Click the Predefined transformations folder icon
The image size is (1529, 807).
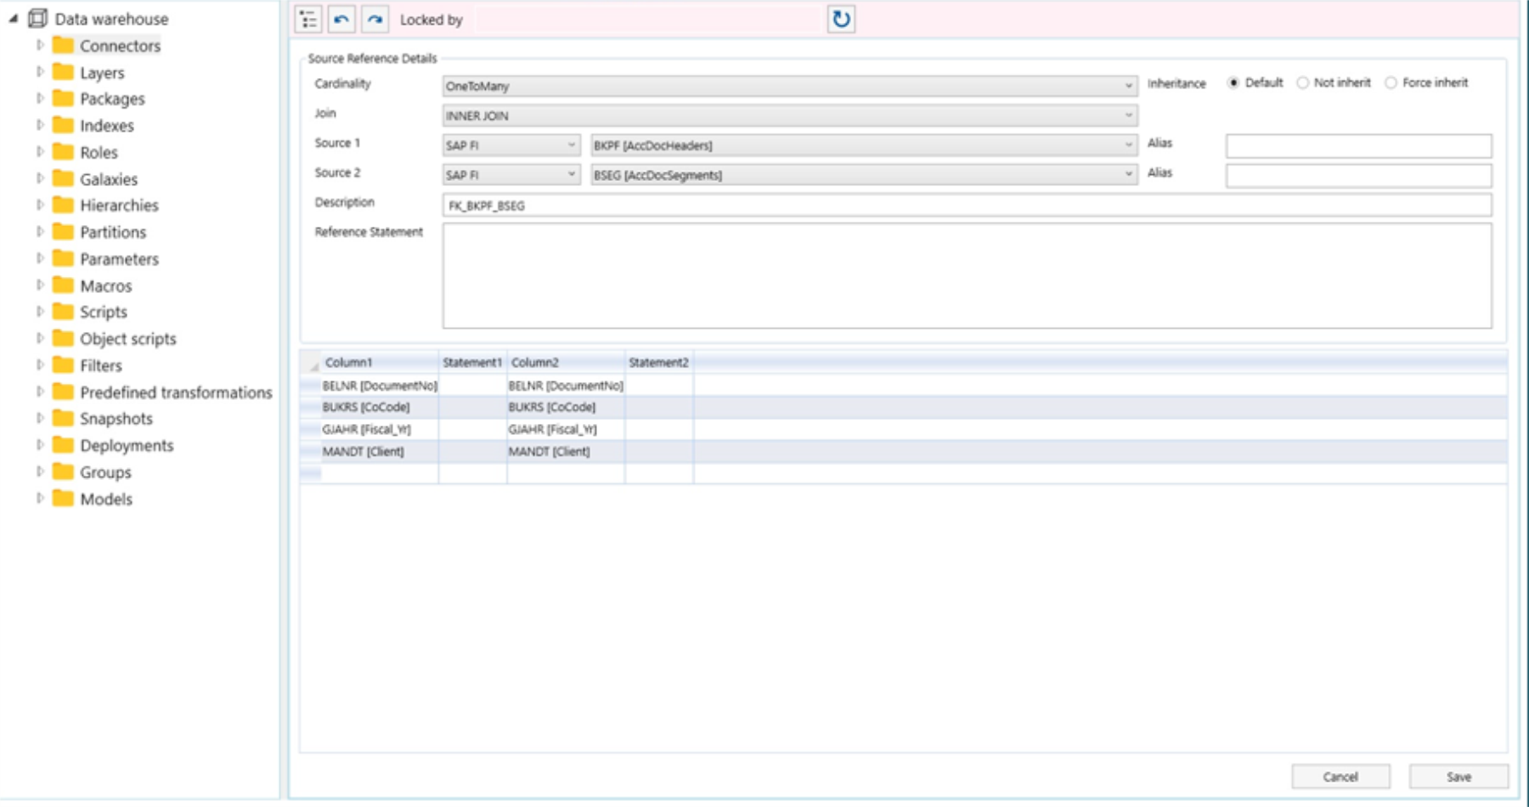[61, 392]
